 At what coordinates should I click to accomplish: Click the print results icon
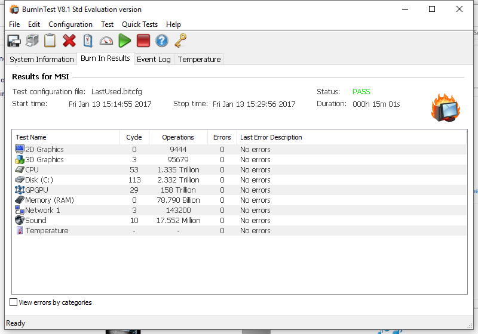32,41
